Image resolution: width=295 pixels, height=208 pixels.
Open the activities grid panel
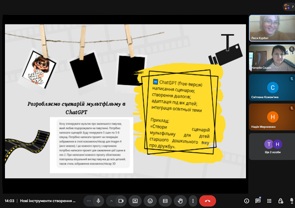[269, 200]
